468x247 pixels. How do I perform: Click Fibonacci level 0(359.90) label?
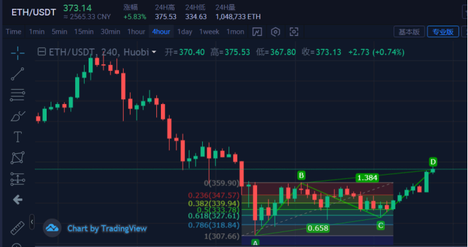[x=222, y=183]
